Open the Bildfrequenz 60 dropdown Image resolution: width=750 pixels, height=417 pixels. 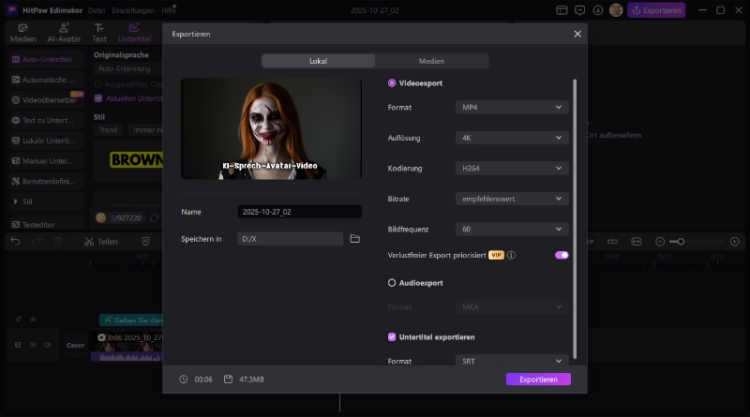pyautogui.click(x=512, y=230)
